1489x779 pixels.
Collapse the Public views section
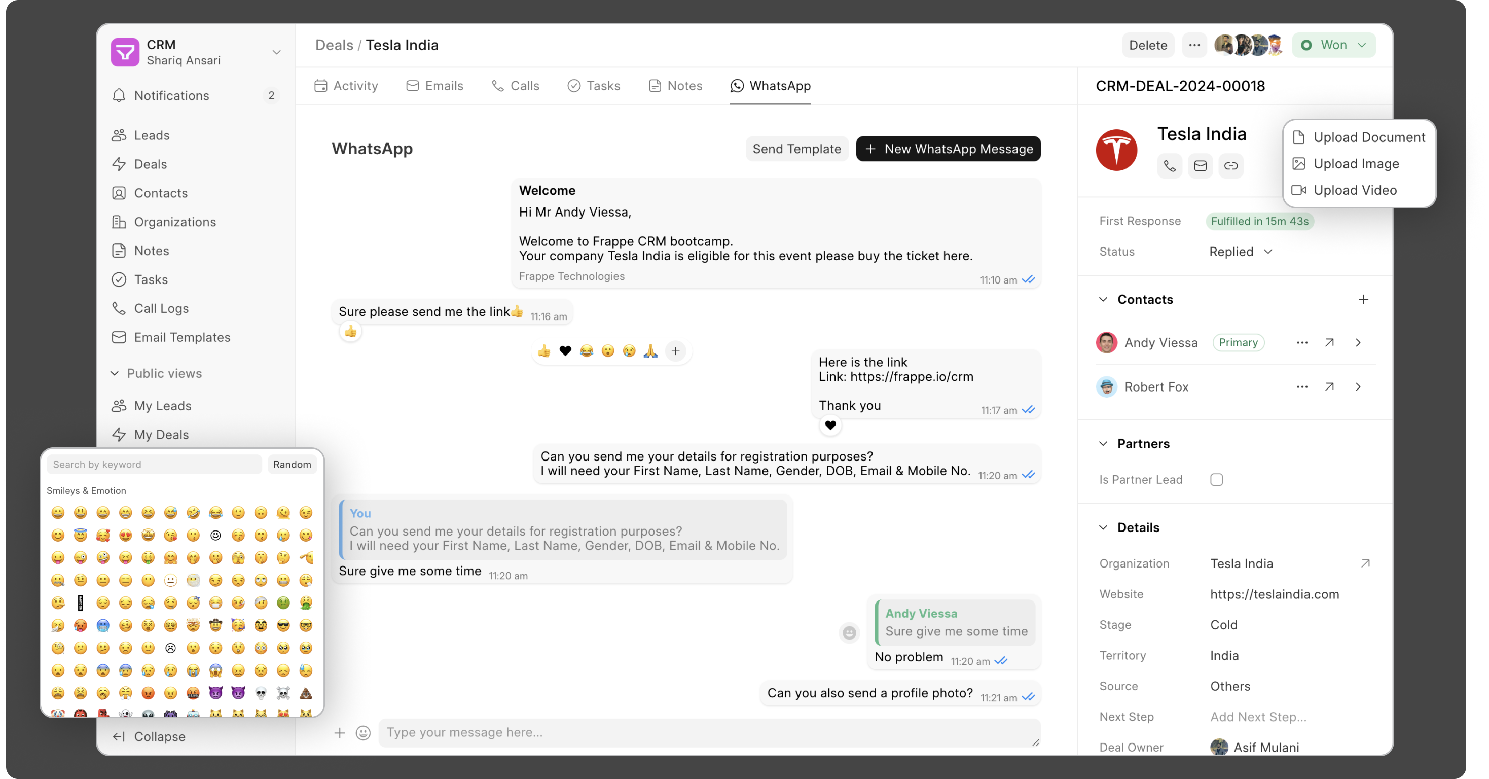(115, 374)
